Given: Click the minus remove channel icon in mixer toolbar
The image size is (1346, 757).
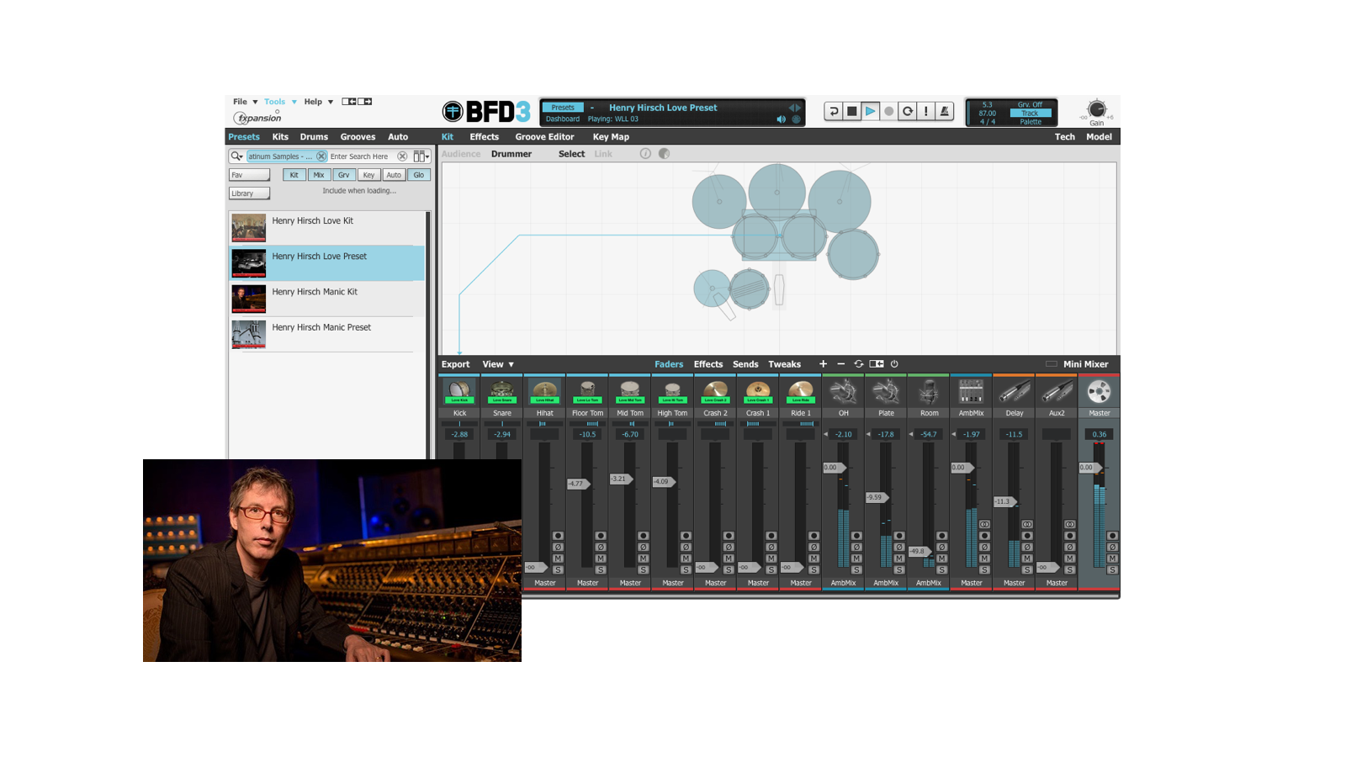Looking at the screenshot, I should pos(840,364).
